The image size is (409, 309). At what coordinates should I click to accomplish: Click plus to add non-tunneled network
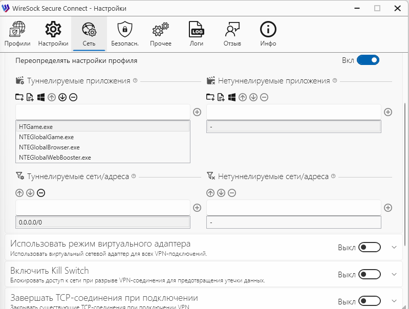[388, 208]
